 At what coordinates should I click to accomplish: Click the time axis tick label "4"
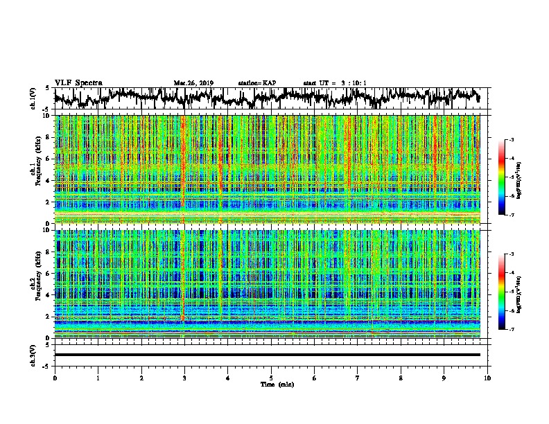(228, 378)
